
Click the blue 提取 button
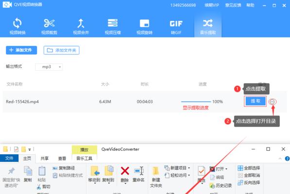coord(255,101)
